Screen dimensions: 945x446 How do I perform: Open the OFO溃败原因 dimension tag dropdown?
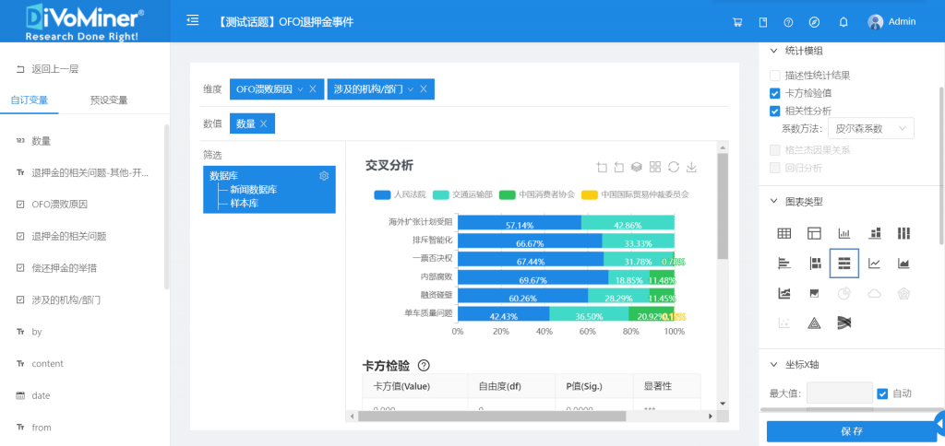(300, 89)
